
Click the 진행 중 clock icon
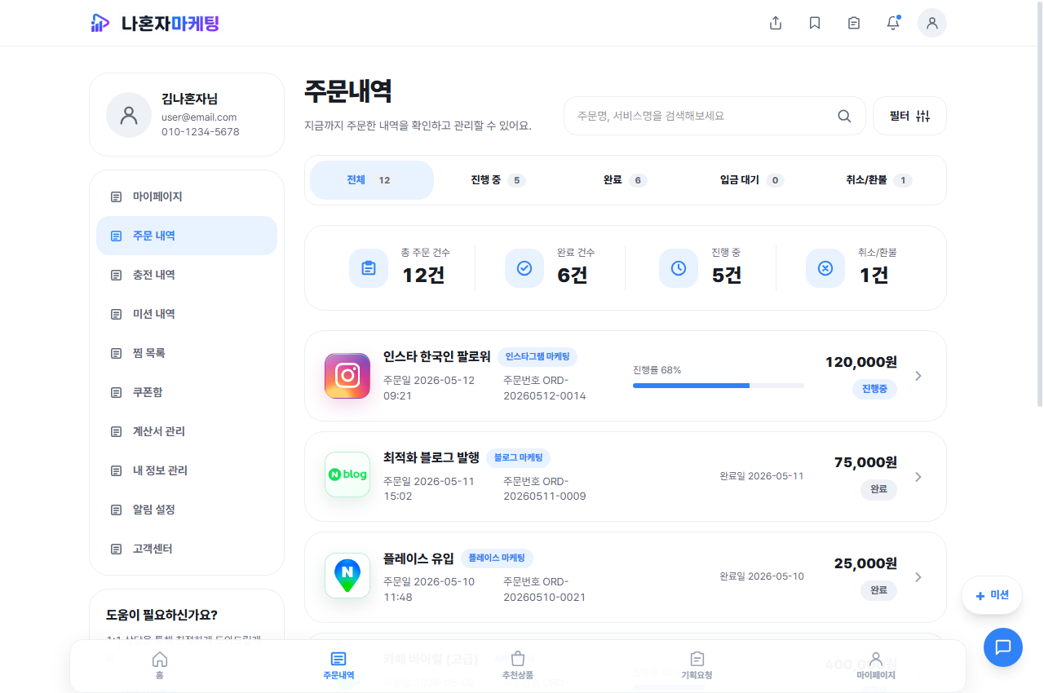tap(679, 268)
